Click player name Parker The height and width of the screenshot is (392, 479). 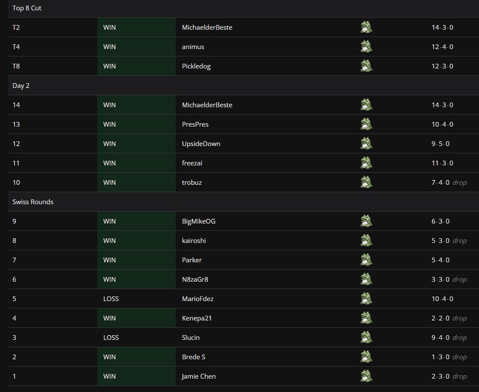click(x=192, y=260)
